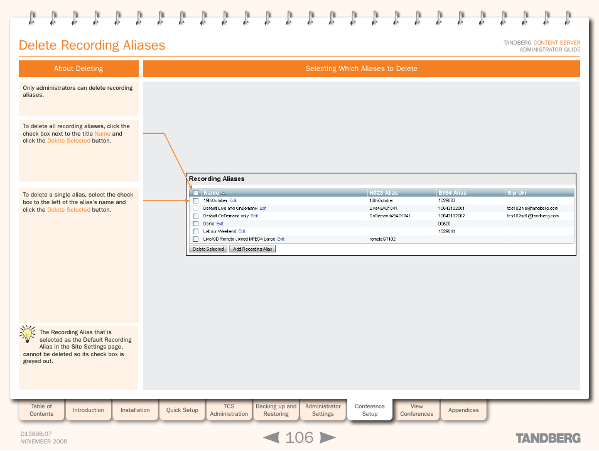Click the Sip Uri in Default Live and OnDemand row
The width and height of the screenshot is (599, 451).
pos(532,209)
